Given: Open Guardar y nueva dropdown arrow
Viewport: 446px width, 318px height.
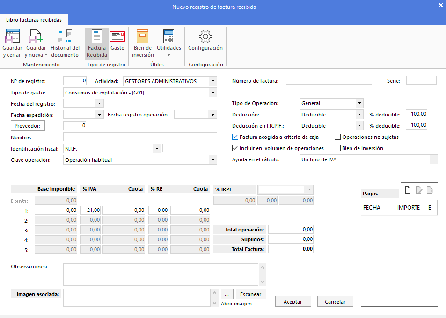Looking at the screenshot, I should pyautogui.click(x=46, y=55).
